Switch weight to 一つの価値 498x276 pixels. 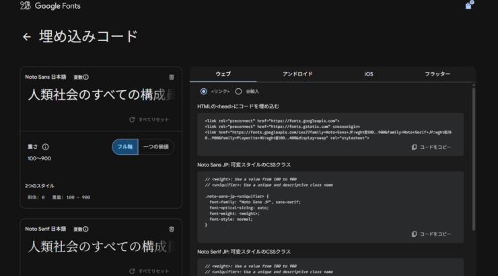(156, 147)
